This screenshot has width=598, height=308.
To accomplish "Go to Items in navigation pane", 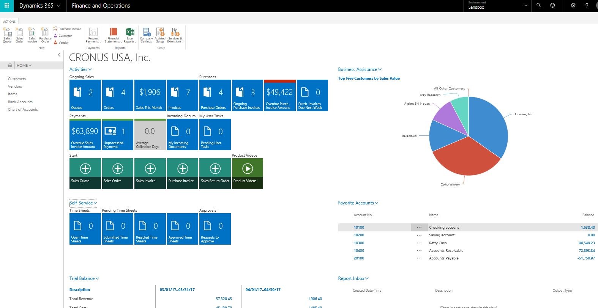I will [x=13, y=94].
